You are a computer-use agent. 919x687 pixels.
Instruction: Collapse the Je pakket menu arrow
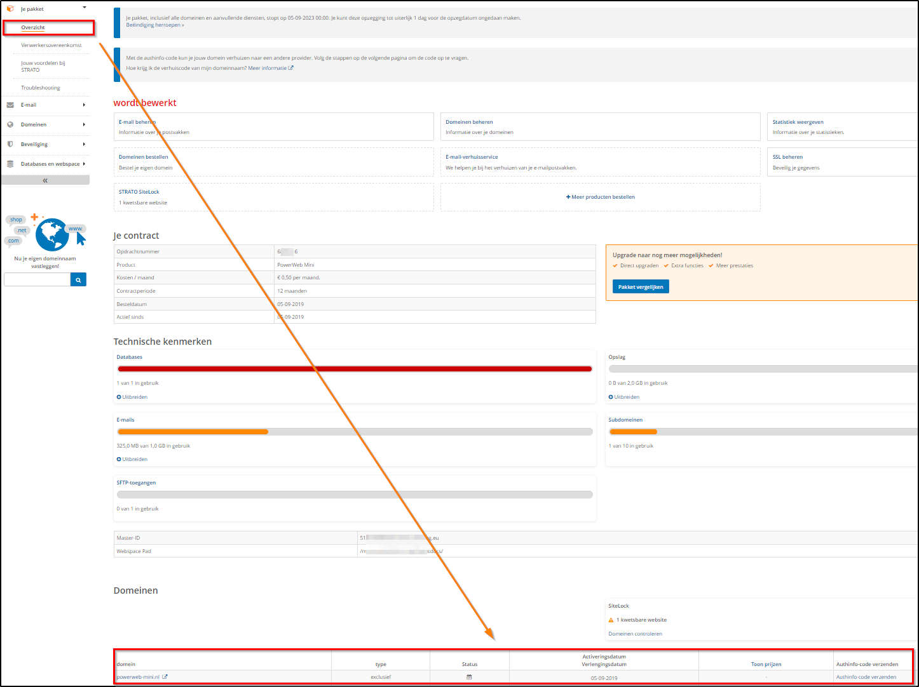click(85, 8)
